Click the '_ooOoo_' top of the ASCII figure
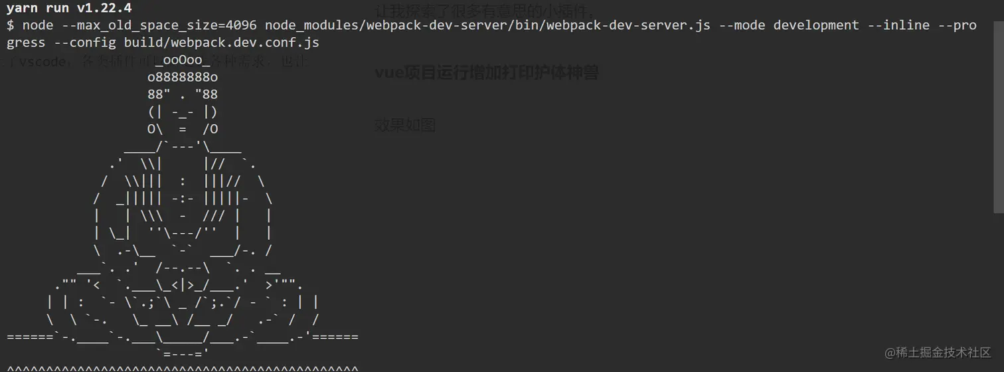The image size is (1004, 372). point(183,61)
